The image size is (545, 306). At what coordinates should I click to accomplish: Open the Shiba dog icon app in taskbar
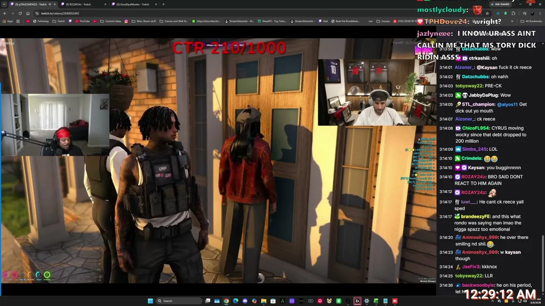tap(329, 301)
